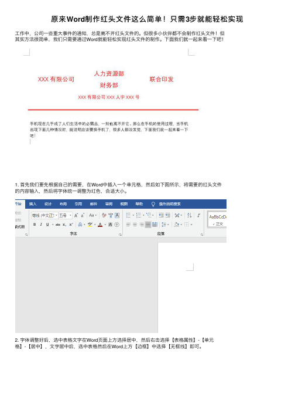Center align paragraph text
295x418 pixels.
[x=135, y=225]
